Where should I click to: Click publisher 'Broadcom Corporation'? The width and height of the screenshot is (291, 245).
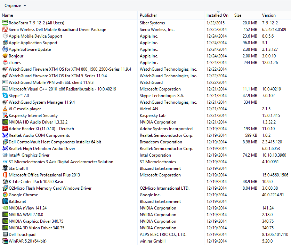(x=161, y=142)
